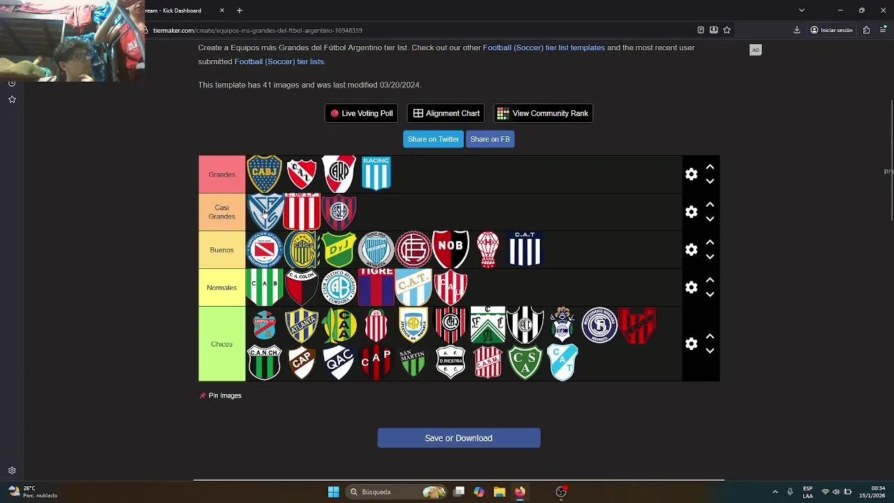Open Football (Soccer) tier lists link
The width and height of the screenshot is (894, 503).
tap(279, 61)
